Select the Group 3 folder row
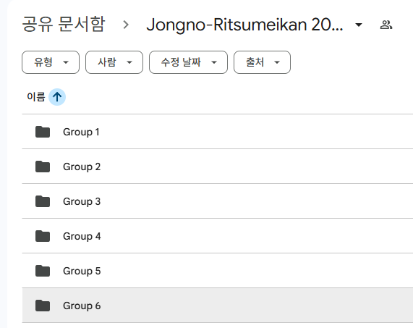The height and width of the screenshot is (328, 413). 218,201
